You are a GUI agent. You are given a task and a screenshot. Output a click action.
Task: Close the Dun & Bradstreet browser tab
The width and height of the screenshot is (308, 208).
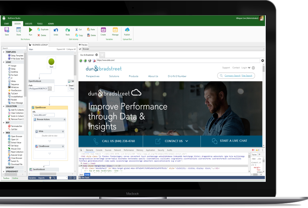(x=97, y=55)
